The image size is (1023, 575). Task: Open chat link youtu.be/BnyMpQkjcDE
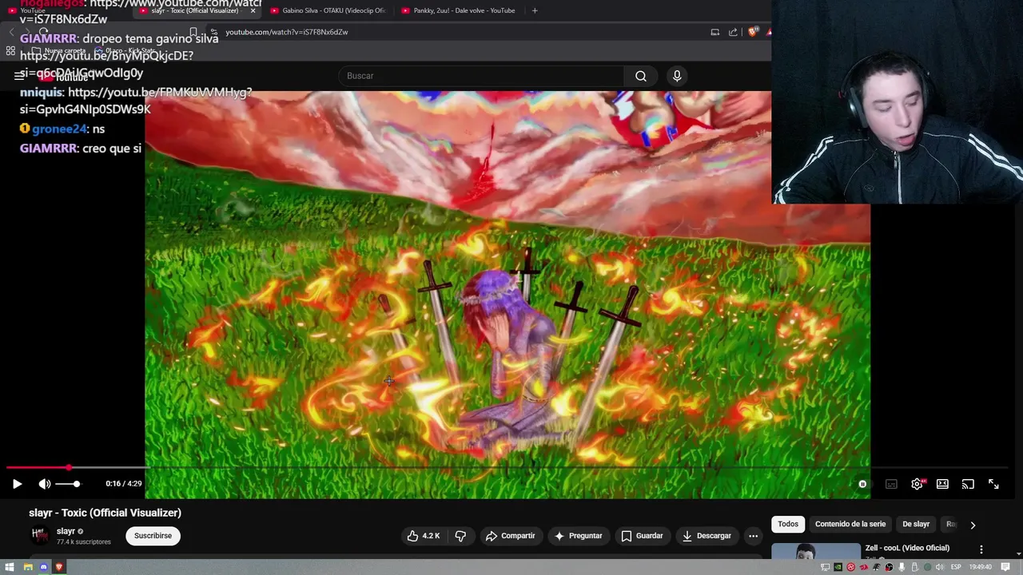[106, 56]
